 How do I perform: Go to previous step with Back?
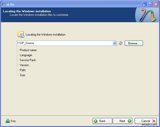102,121
